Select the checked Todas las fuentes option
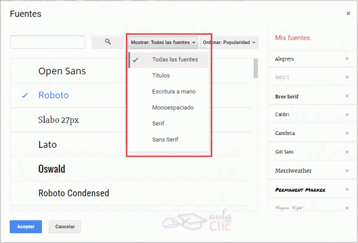The image size is (358, 243). coord(174,59)
